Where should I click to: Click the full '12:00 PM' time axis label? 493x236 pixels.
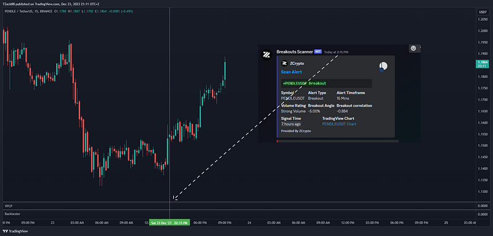(x=347, y=223)
